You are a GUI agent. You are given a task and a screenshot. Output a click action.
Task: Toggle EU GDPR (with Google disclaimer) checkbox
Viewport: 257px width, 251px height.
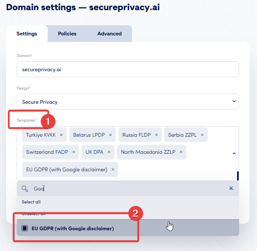pyautogui.click(x=24, y=228)
